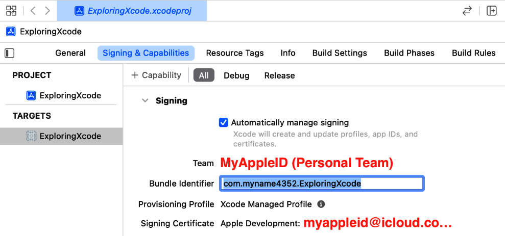Select ExploringXcode under TARGETS
This screenshot has width=505, height=236.
coord(61,136)
